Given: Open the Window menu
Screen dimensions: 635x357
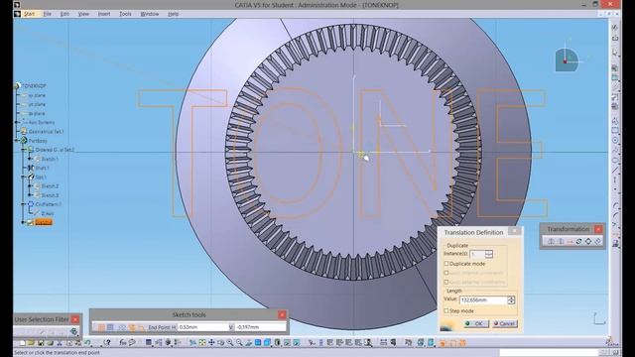Looking at the screenshot, I should coord(150,14).
